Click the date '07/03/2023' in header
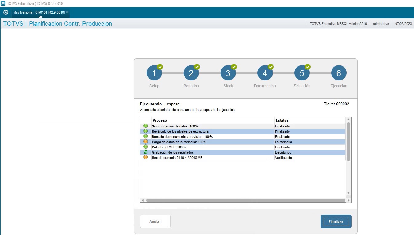 [x=404, y=24]
